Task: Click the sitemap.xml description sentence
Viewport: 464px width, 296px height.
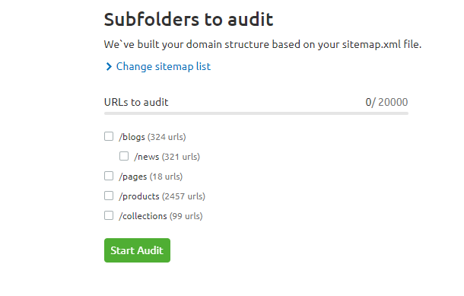Action: [x=262, y=44]
